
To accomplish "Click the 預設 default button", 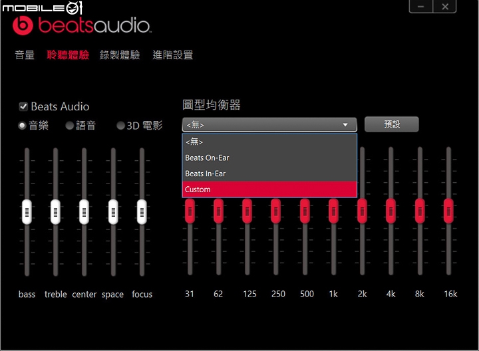I will [392, 124].
